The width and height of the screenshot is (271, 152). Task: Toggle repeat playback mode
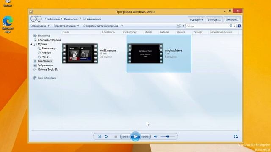(106, 136)
